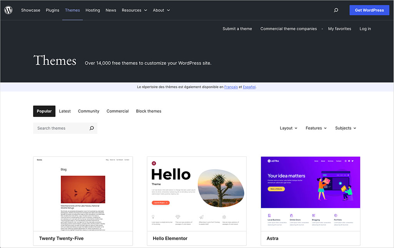This screenshot has height=248, width=394.
Task: Switch to the Block themes tab
Action: point(149,111)
